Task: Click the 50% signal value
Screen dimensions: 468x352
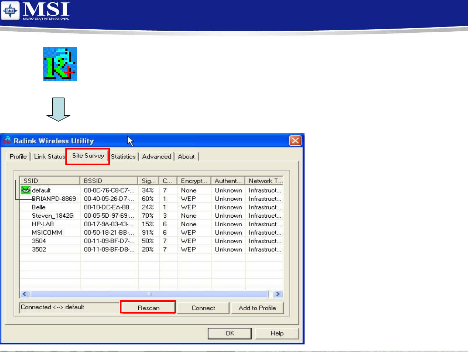Action: (x=148, y=241)
